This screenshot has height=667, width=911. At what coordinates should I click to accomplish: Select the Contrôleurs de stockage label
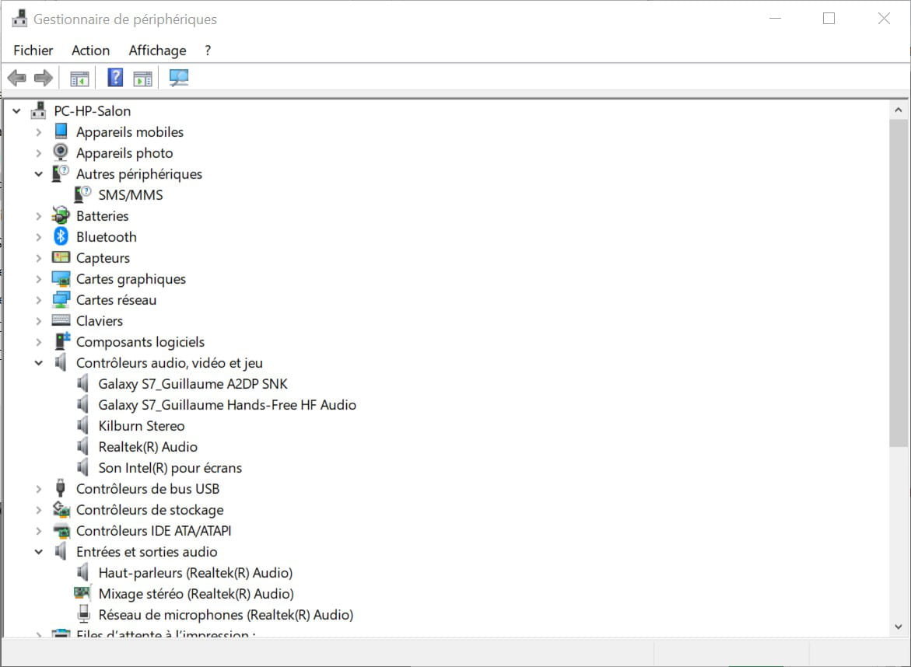(150, 510)
